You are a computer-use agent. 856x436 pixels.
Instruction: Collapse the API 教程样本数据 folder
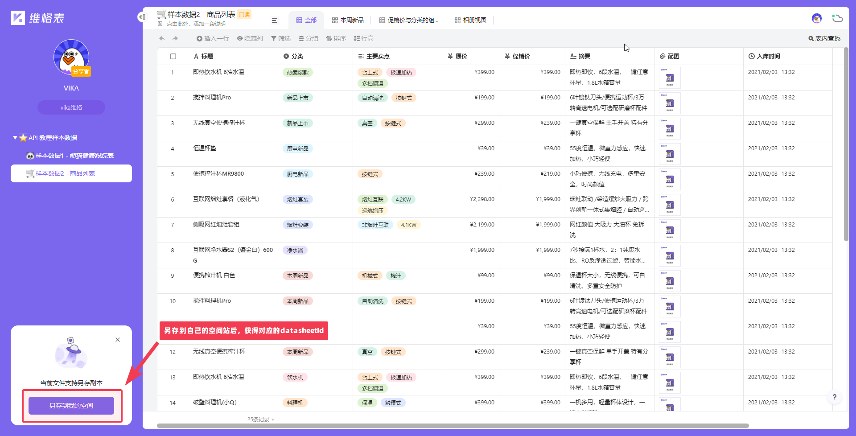[x=15, y=138]
